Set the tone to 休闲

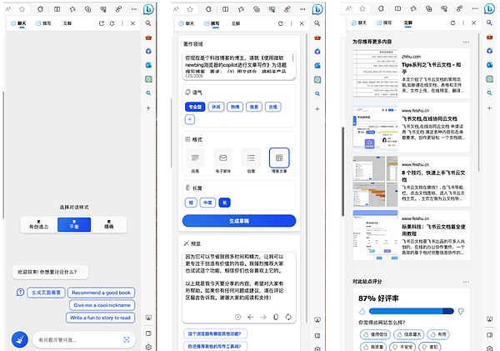click(214, 107)
